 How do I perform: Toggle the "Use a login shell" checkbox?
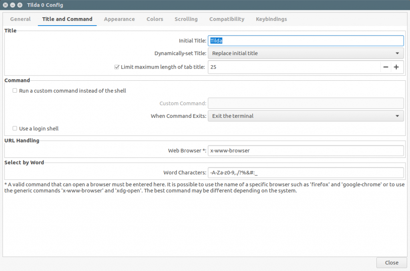pos(15,128)
